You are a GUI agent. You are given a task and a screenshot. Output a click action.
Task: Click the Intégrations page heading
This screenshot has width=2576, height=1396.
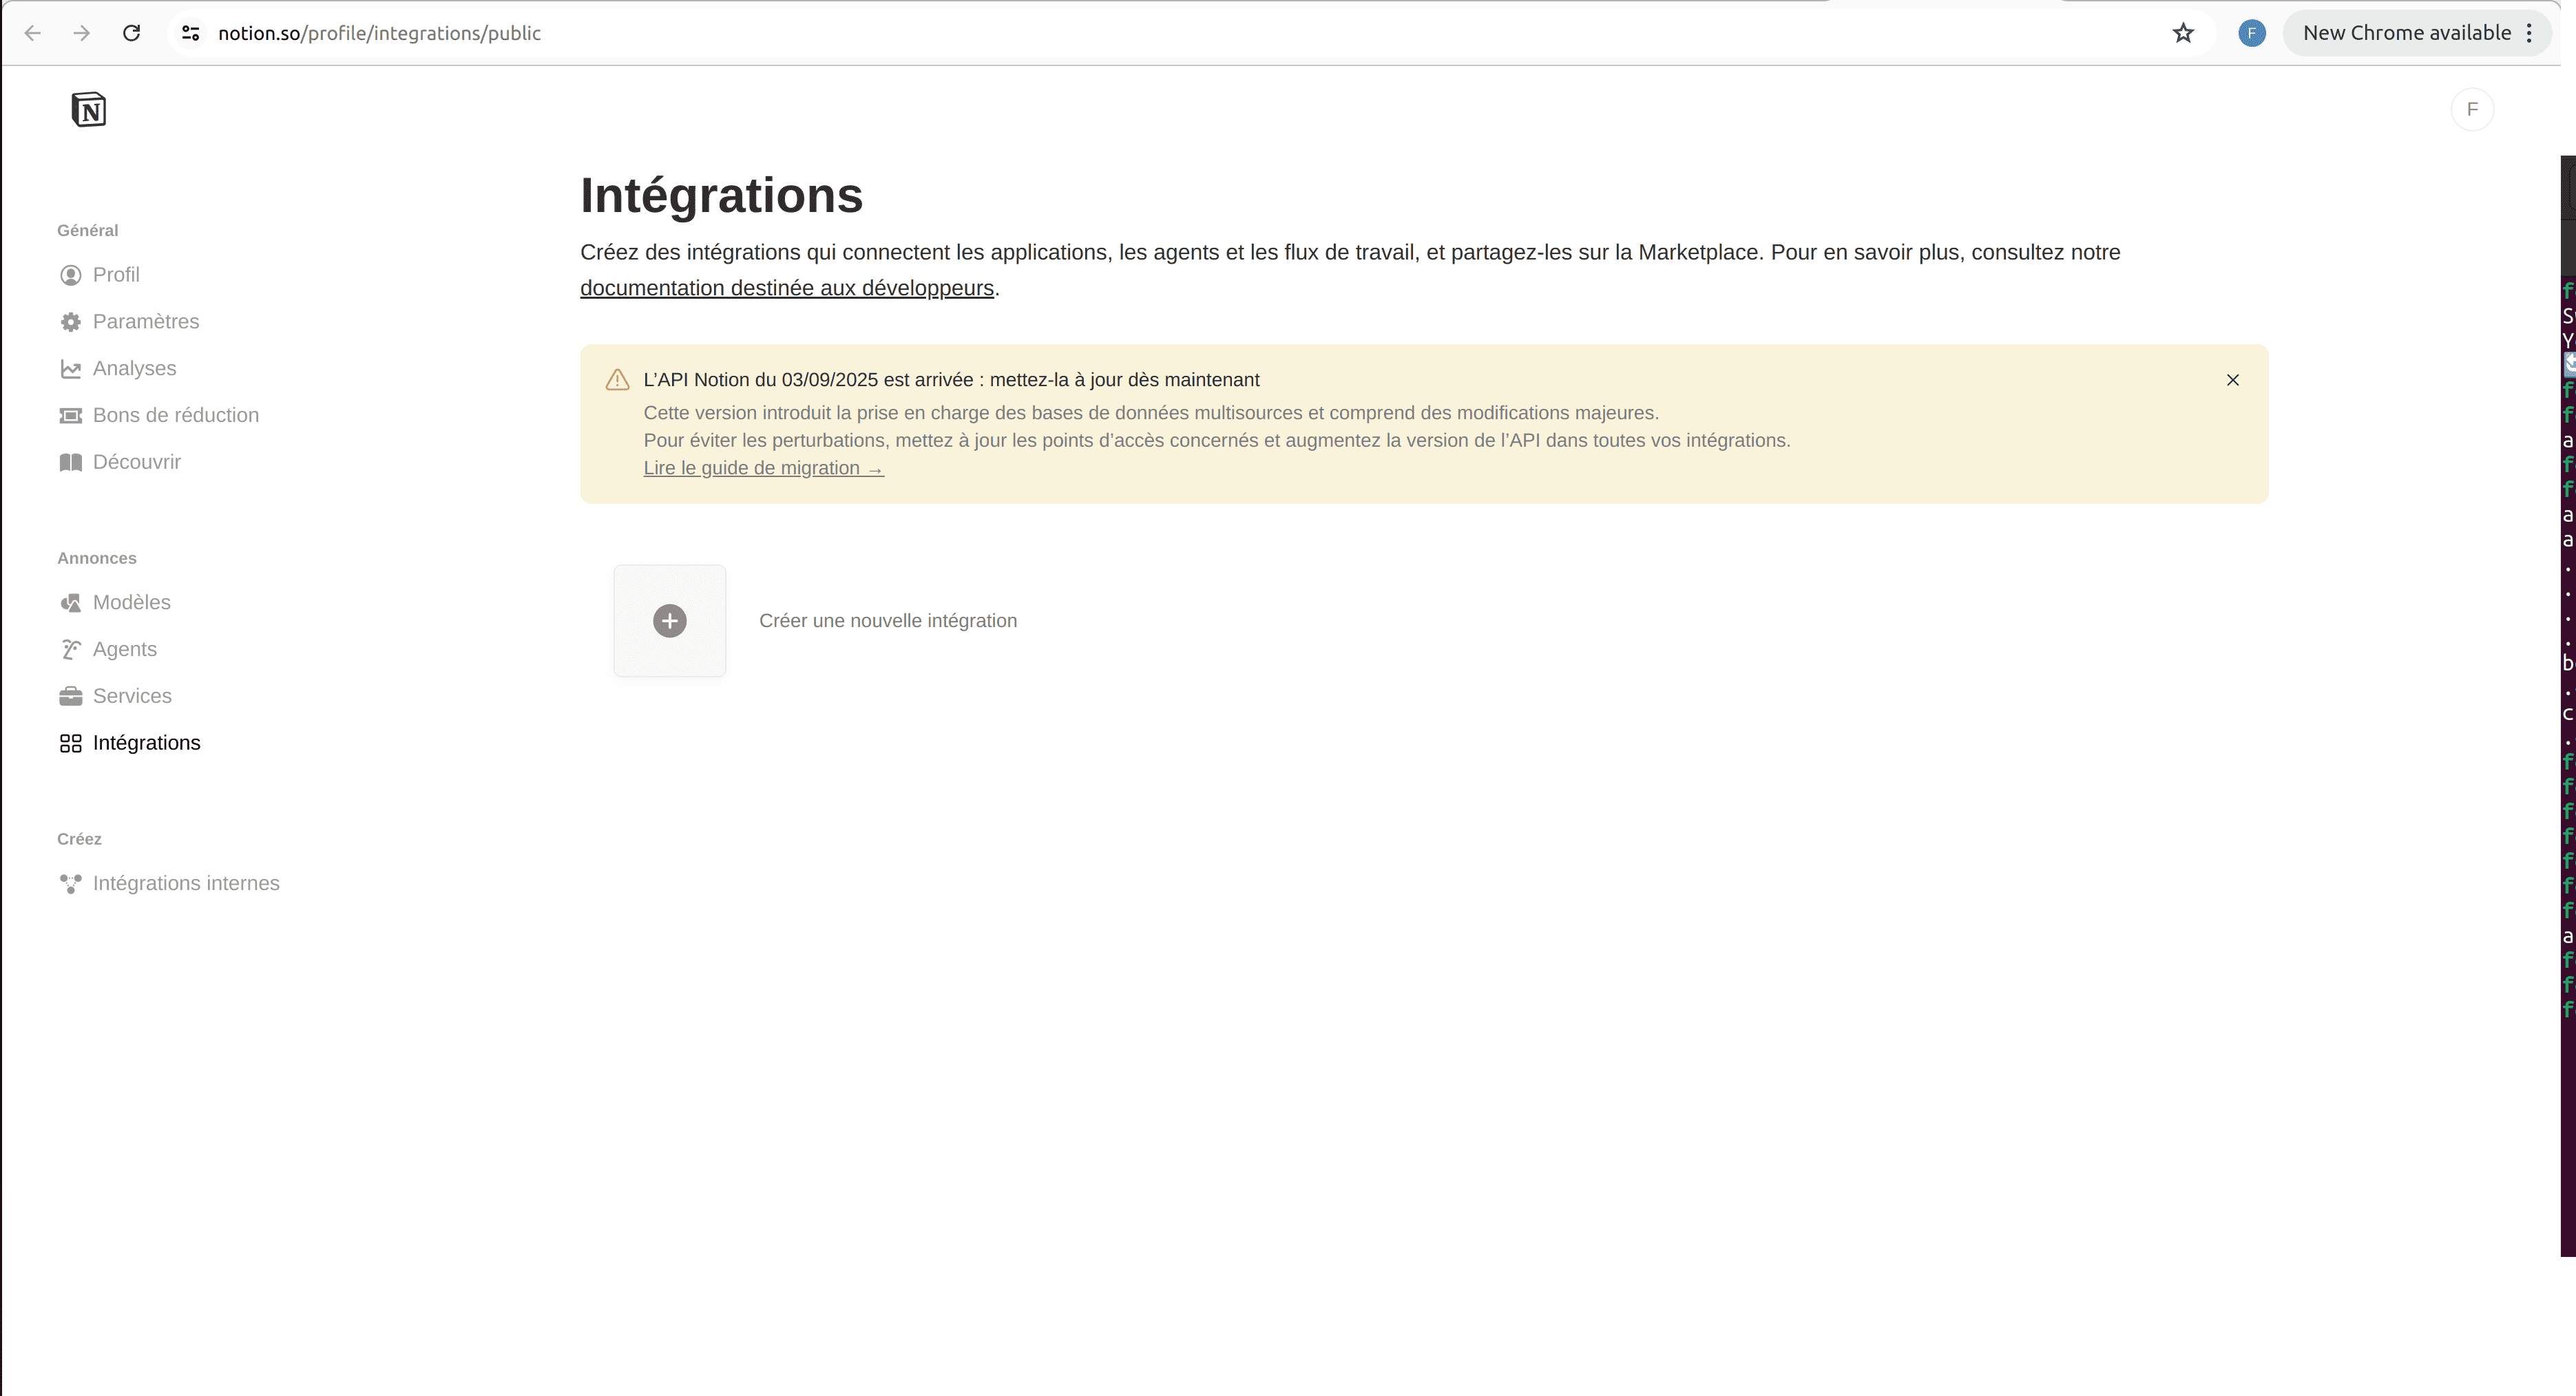coord(721,195)
